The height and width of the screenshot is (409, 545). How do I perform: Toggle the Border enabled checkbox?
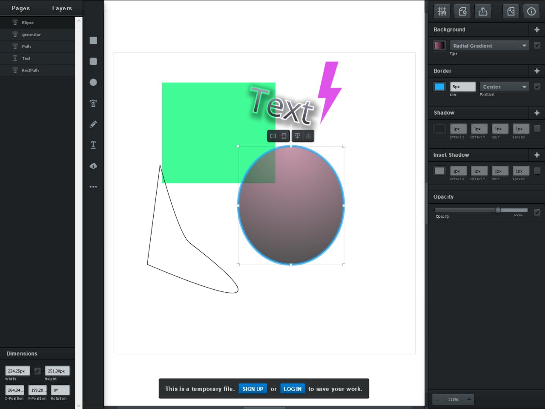point(537,86)
